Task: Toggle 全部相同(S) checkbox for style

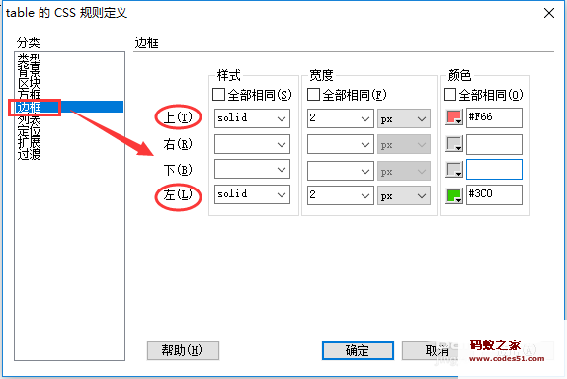Action: pos(218,95)
